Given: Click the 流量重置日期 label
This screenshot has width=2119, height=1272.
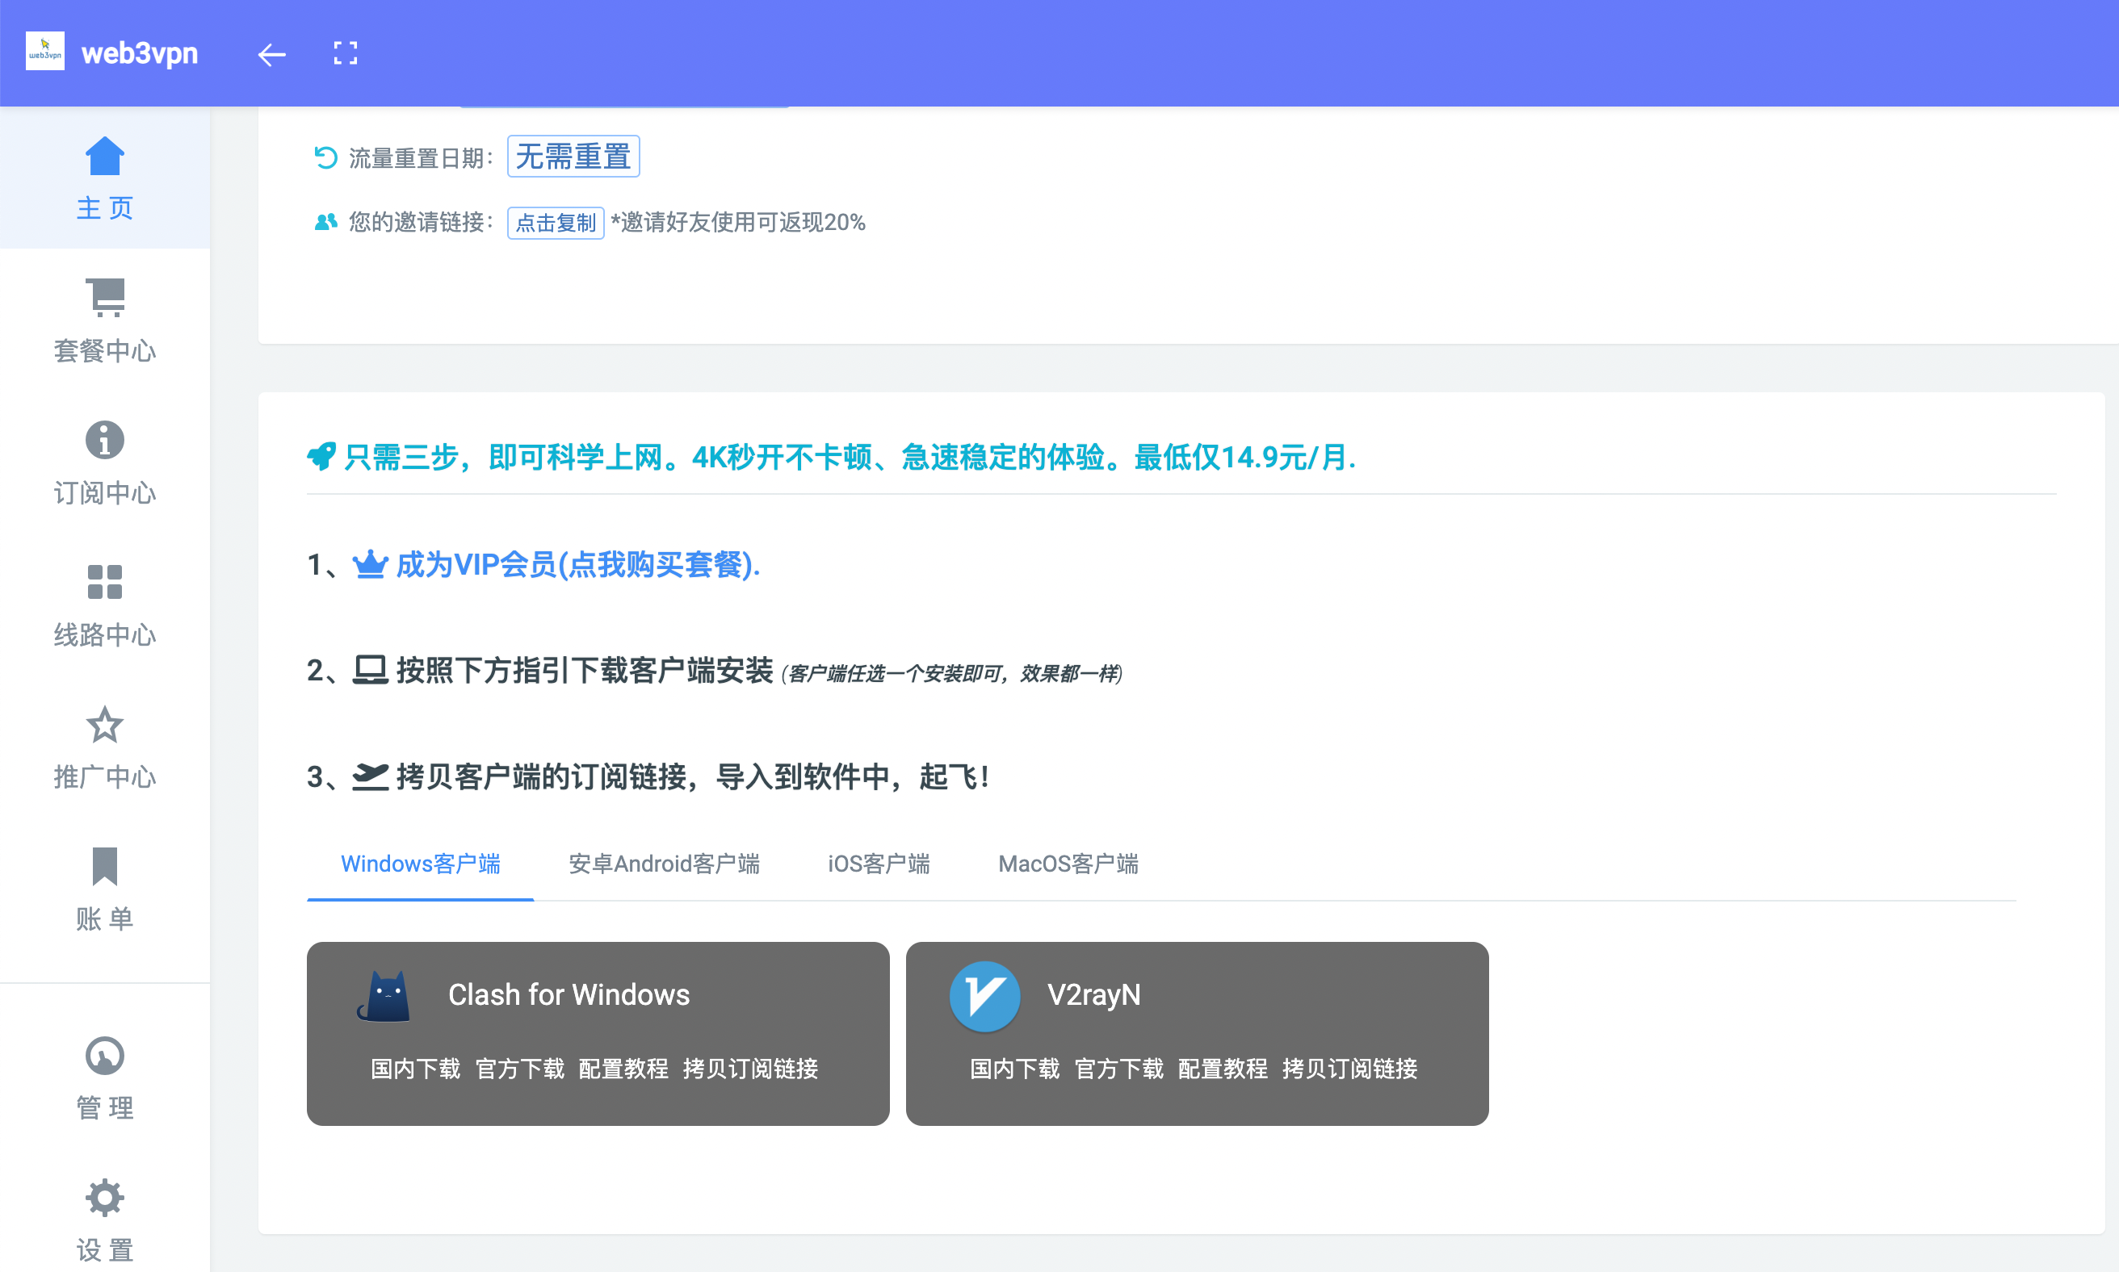Looking at the screenshot, I should (x=421, y=157).
